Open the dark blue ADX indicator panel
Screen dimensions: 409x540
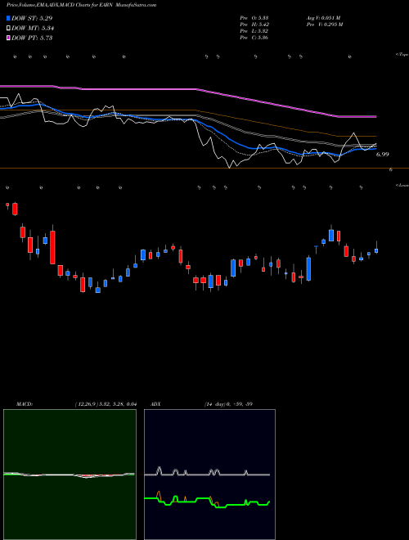(x=209, y=475)
